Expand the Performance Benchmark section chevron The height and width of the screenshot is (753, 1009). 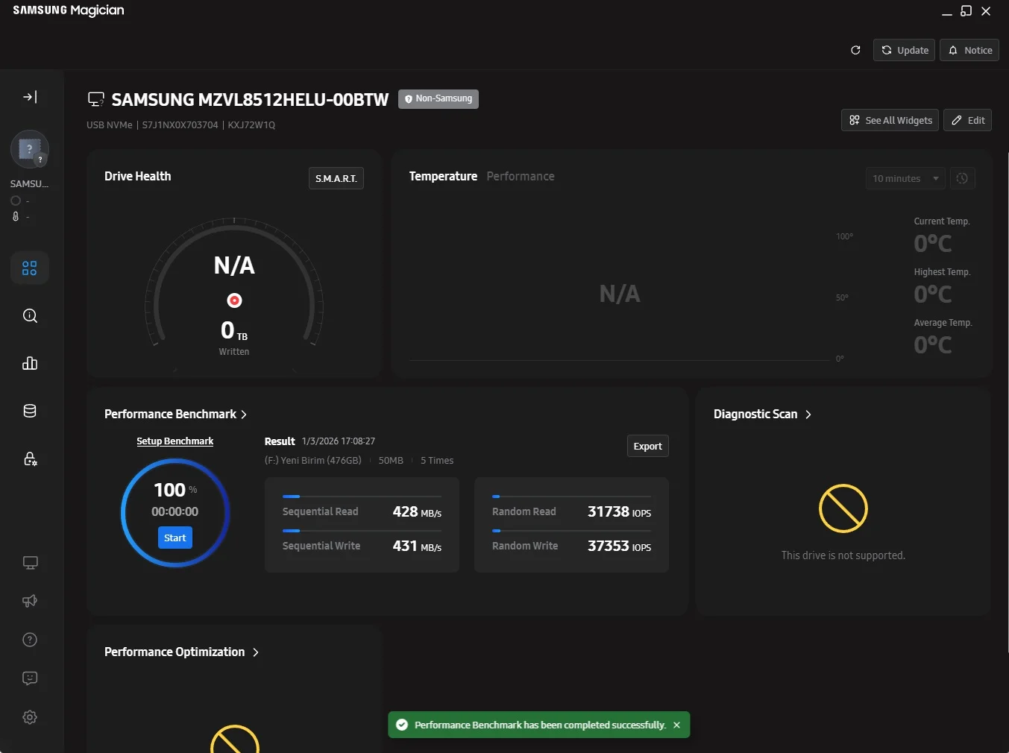[x=244, y=415]
